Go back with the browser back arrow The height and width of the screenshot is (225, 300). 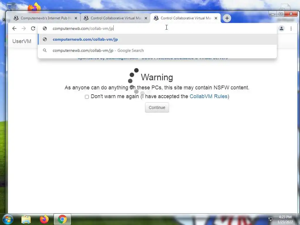click(x=14, y=28)
